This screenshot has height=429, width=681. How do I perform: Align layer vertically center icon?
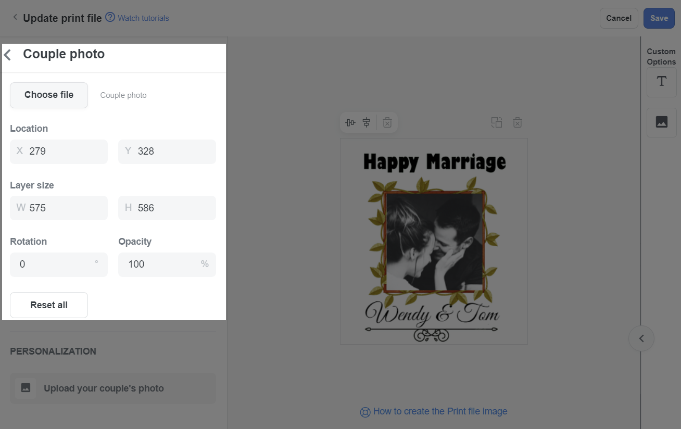(367, 123)
